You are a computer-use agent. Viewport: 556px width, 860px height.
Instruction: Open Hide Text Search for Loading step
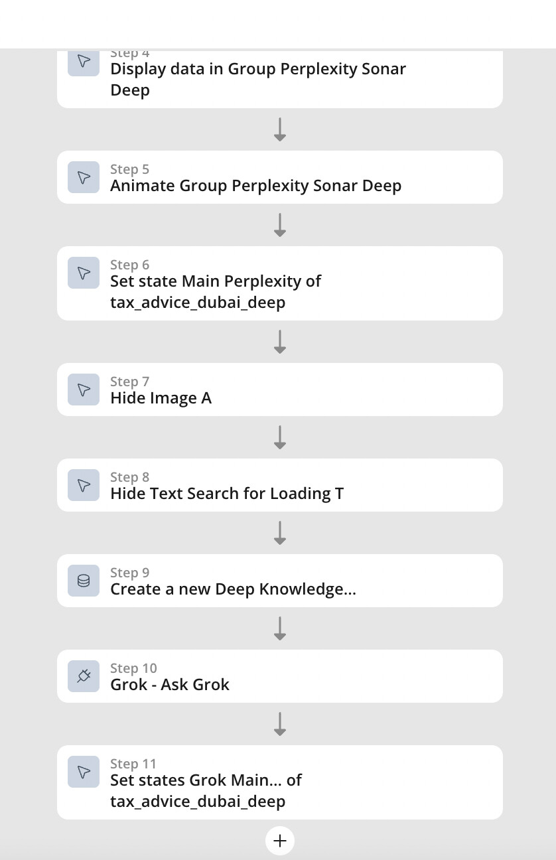(280, 485)
